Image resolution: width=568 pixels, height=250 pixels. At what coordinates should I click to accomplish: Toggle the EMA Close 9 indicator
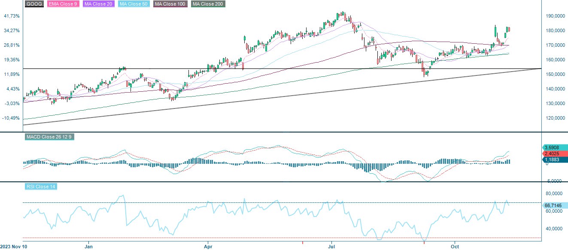click(63, 4)
